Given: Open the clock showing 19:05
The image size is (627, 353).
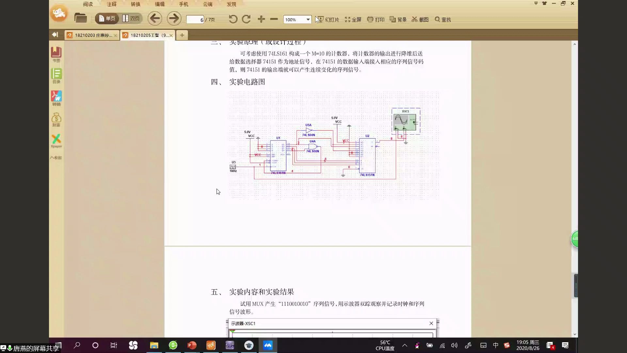Looking at the screenshot, I should 528,345.
